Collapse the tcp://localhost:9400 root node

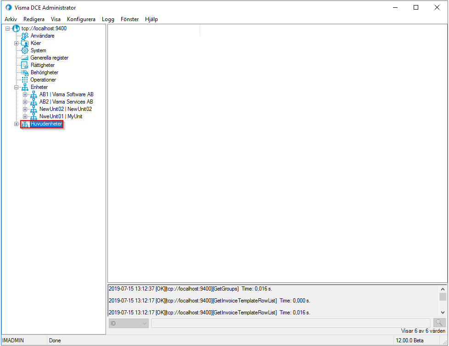(7, 28)
